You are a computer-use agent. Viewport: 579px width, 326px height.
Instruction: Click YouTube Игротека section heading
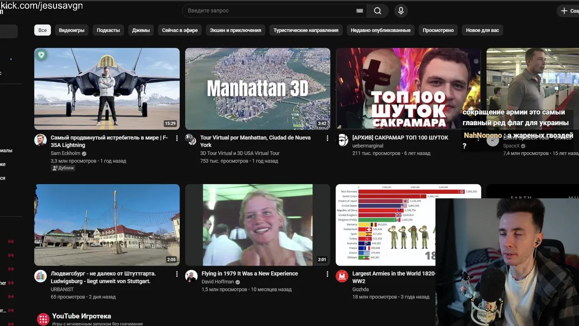(81, 316)
